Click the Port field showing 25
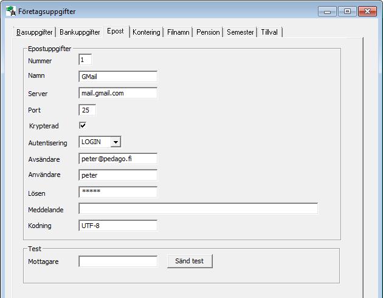The height and width of the screenshot is (298, 383). (87, 110)
